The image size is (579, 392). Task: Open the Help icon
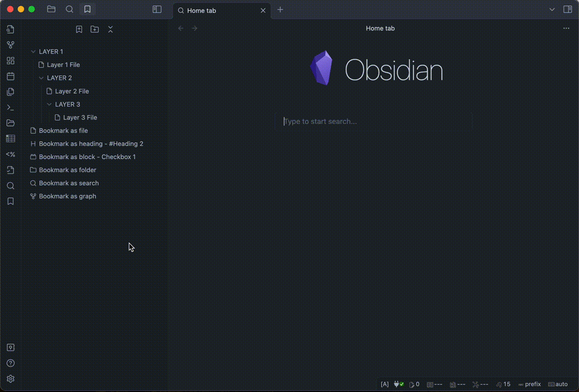(10, 363)
